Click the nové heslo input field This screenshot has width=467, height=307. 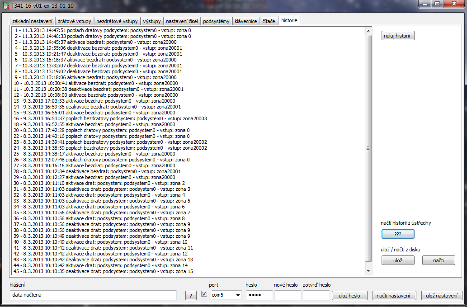click(x=288, y=295)
